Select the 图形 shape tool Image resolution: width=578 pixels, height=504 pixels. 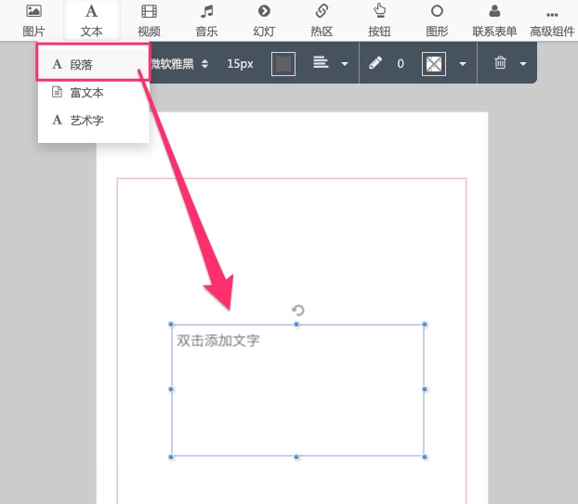(437, 19)
